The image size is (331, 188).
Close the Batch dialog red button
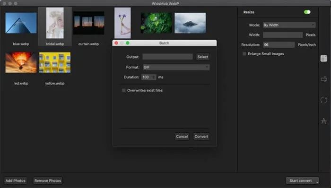(116, 43)
